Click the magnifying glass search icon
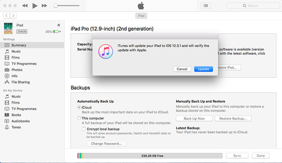The image size is (282, 163). tap(244, 6)
